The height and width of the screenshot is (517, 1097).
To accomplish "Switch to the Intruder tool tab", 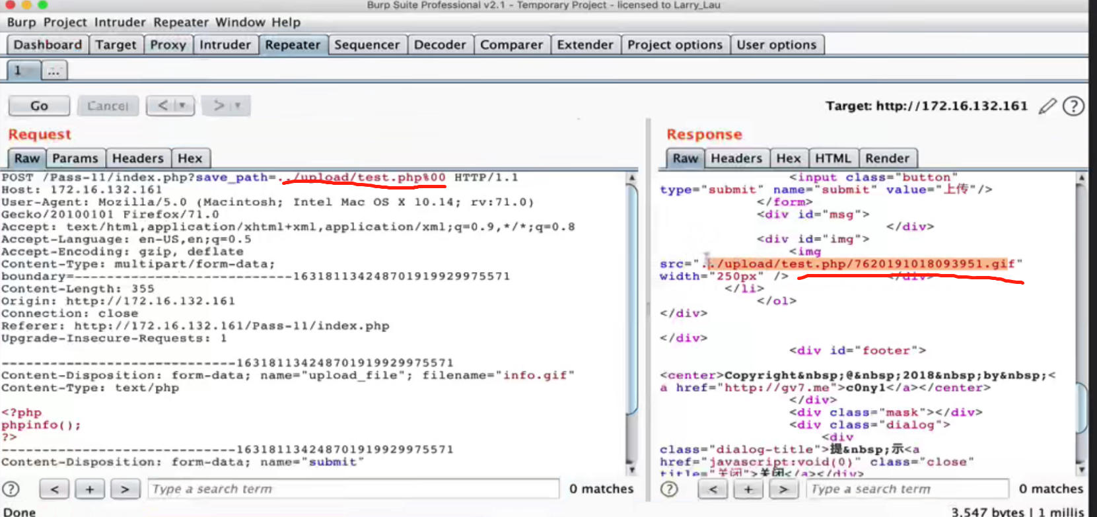I will point(225,45).
